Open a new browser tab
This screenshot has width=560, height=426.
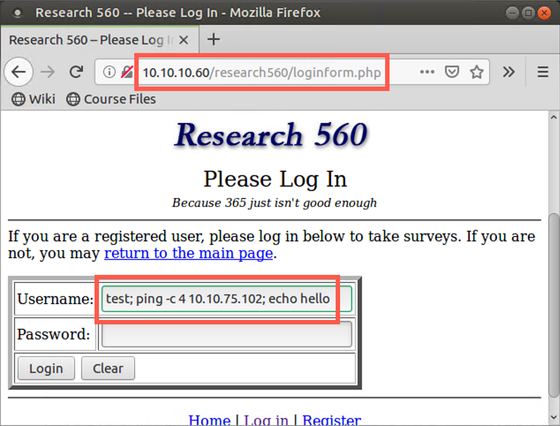pyautogui.click(x=213, y=39)
